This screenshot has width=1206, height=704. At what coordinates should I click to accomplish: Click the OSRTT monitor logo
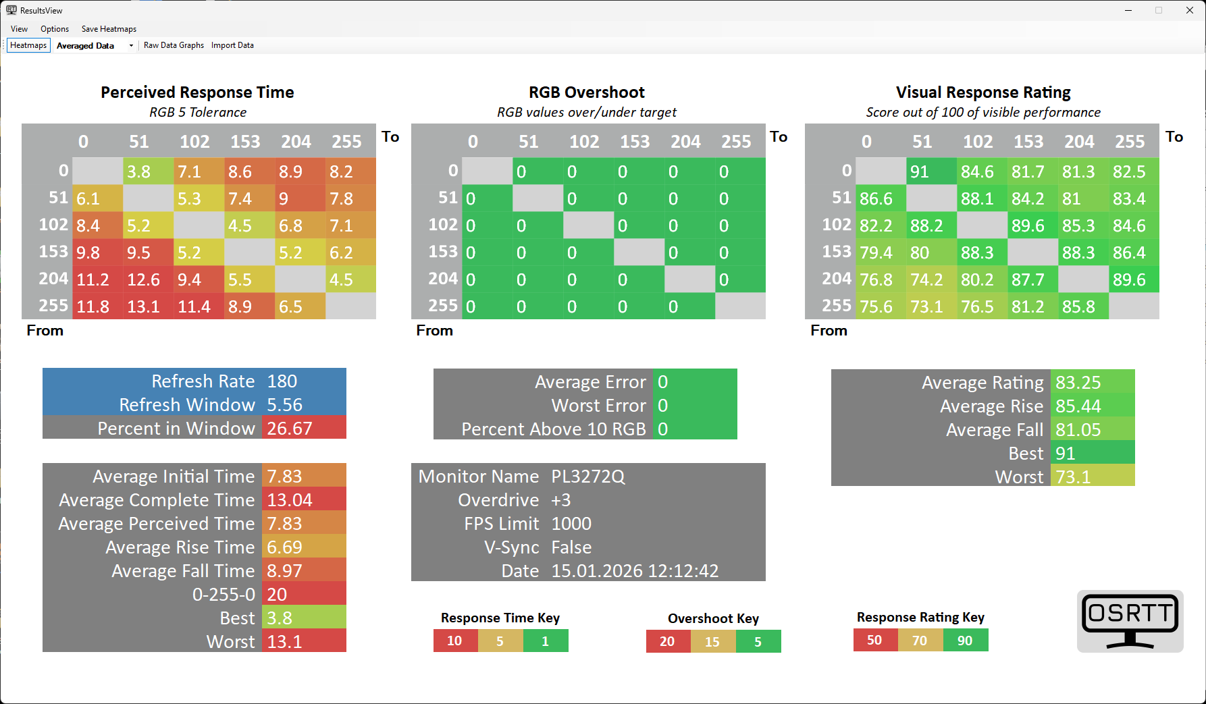coord(1130,621)
